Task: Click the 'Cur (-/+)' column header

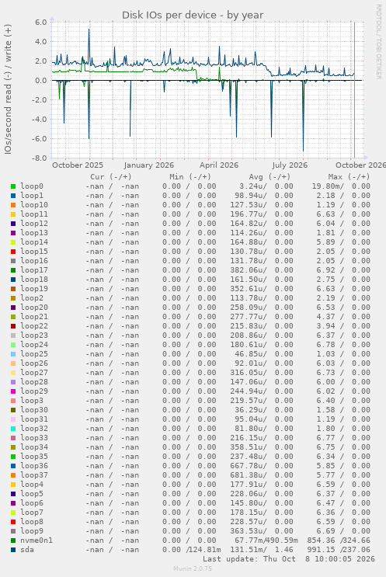Action: pos(111,177)
